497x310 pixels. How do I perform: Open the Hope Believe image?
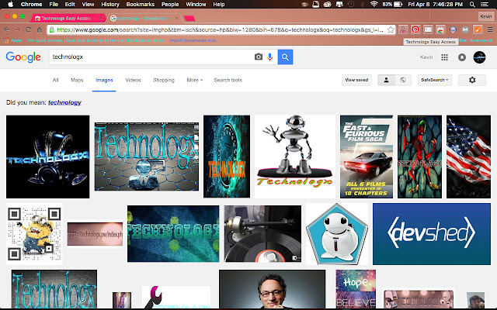356,289
